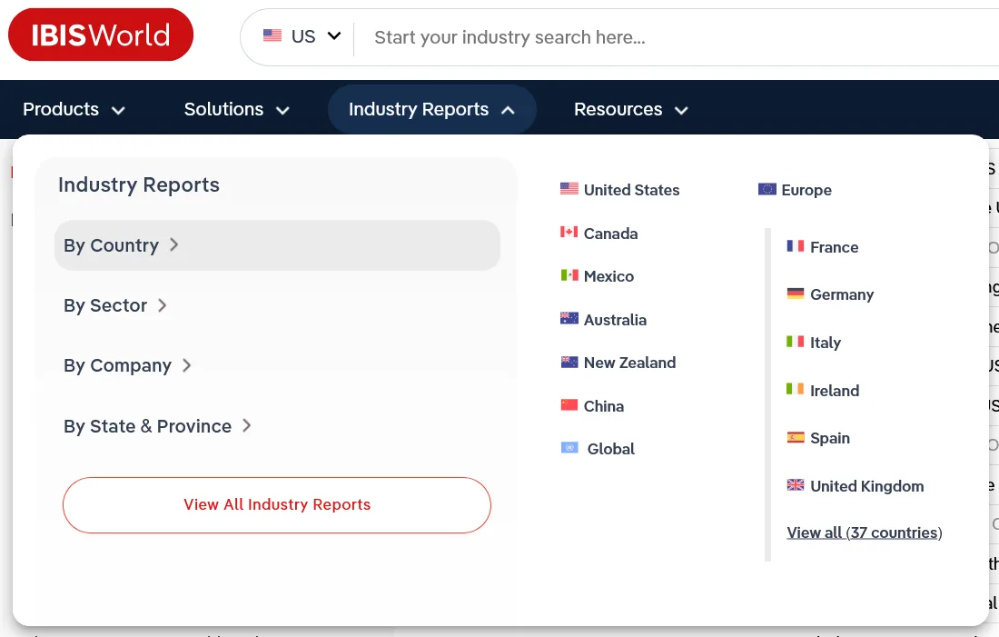Image resolution: width=999 pixels, height=637 pixels.
Task: Open the Solutions menu
Action: point(237,109)
